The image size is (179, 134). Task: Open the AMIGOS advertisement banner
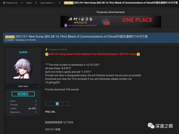(x=110, y=21)
